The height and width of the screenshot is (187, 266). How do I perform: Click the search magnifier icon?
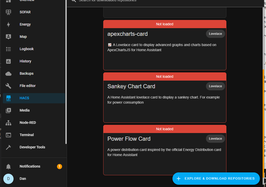click(74, 1)
